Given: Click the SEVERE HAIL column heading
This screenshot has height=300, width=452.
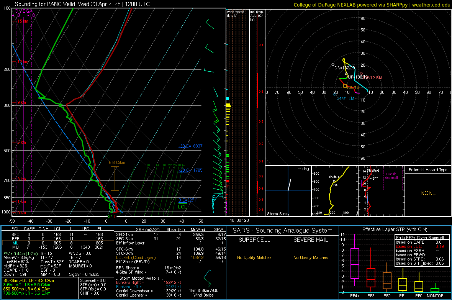Looking at the screenshot, I should tap(310, 240).
